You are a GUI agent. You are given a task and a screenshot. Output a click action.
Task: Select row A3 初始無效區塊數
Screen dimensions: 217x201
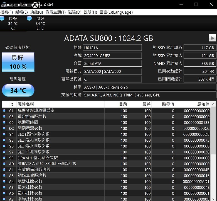[106, 175]
